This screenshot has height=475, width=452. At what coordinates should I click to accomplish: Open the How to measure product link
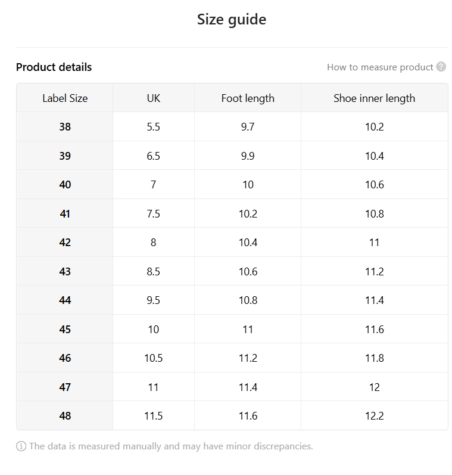coord(380,67)
